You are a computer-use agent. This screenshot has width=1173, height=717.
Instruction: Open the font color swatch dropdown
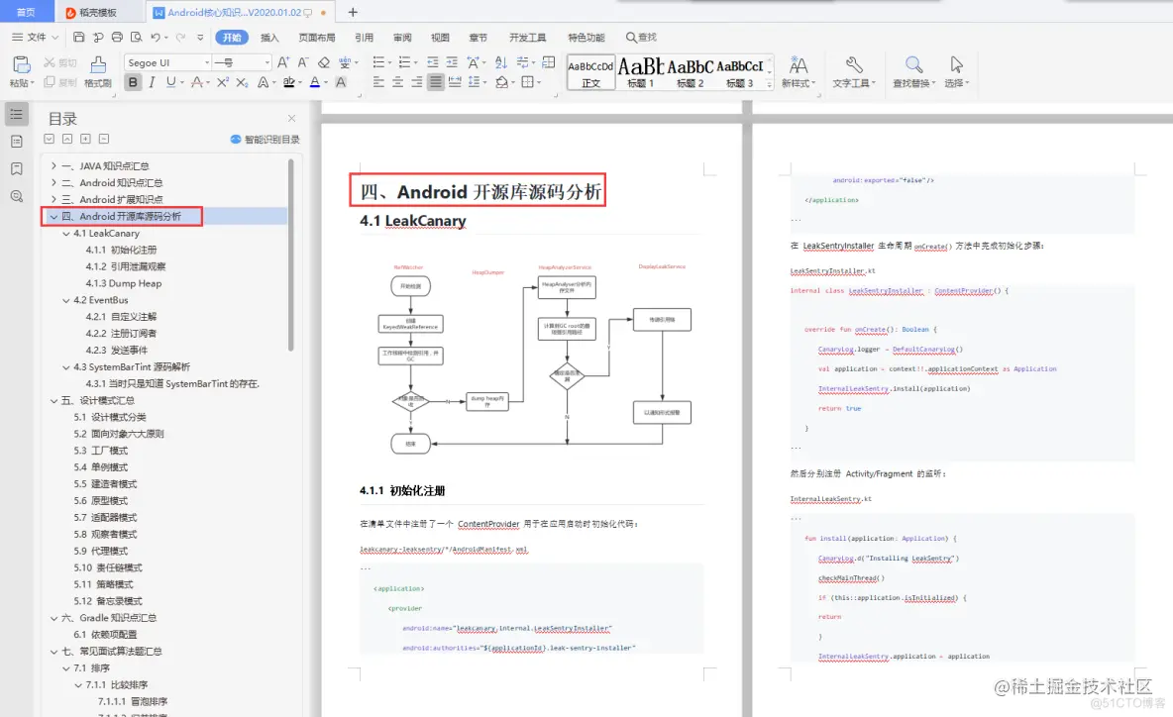pos(324,83)
